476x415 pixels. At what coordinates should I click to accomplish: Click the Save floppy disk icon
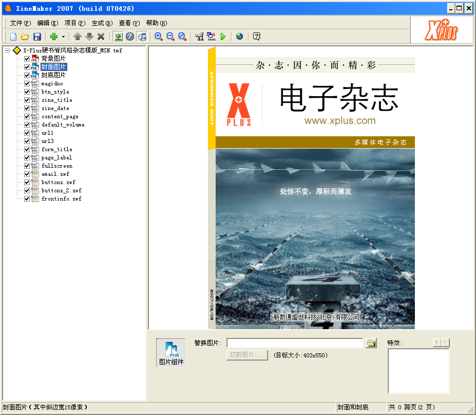(x=37, y=37)
